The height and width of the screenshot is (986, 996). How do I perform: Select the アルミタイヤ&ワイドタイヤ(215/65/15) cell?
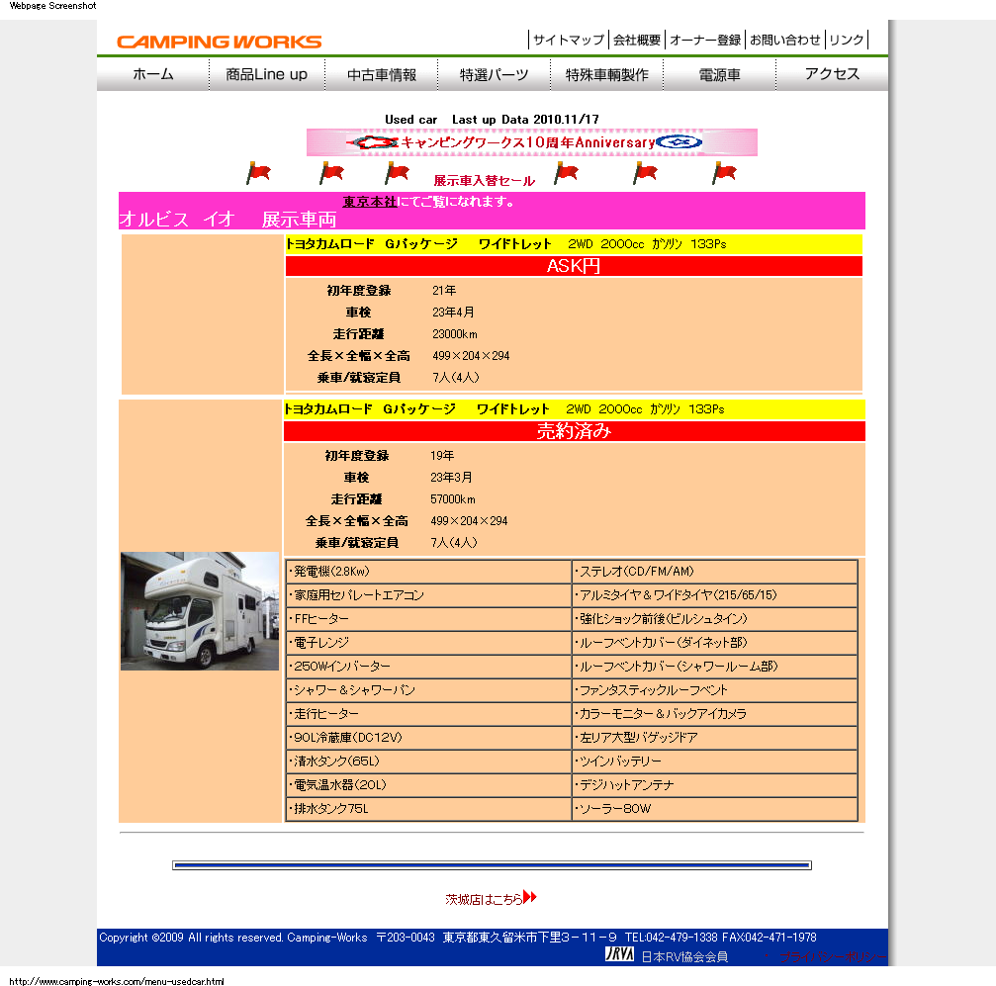715,595
